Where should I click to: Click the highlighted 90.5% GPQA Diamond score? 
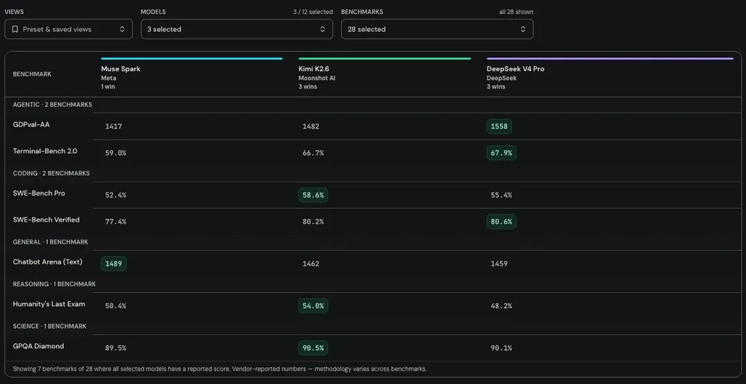[313, 348]
